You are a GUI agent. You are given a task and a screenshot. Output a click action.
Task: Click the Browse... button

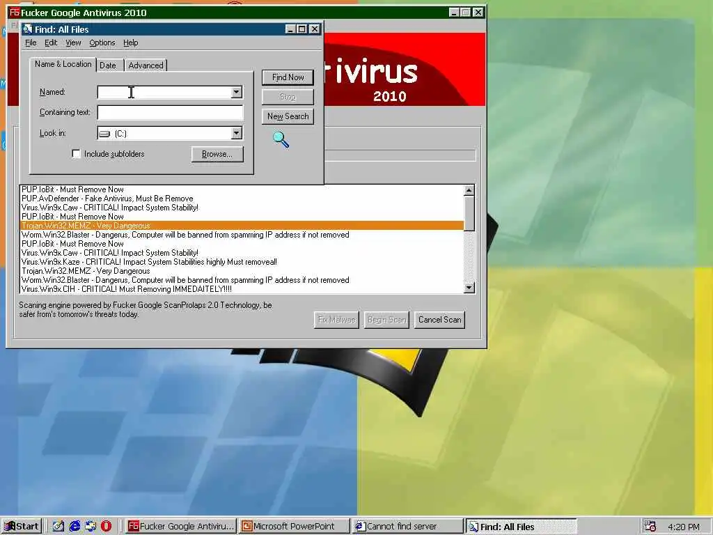tap(217, 154)
